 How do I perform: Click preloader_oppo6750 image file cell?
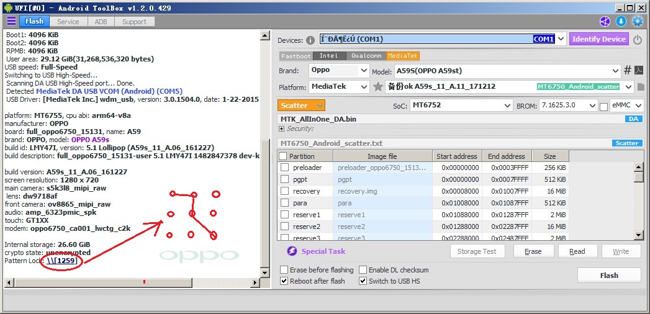pyautogui.click(x=382, y=168)
